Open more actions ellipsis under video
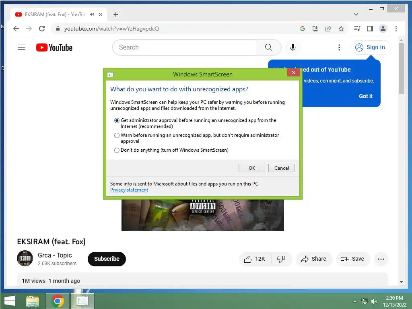Viewport: 412px width, 309px height. coord(381,259)
